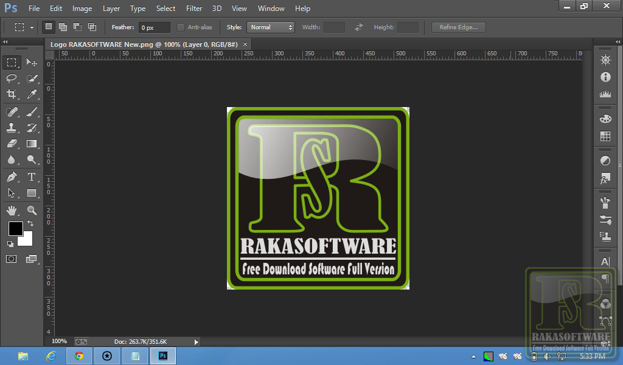This screenshot has height=365, width=623.
Task: Open the Style dropdown set to Normal
Action: pos(271,27)
